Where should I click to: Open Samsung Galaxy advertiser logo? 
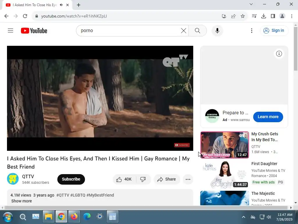(212, 116)
